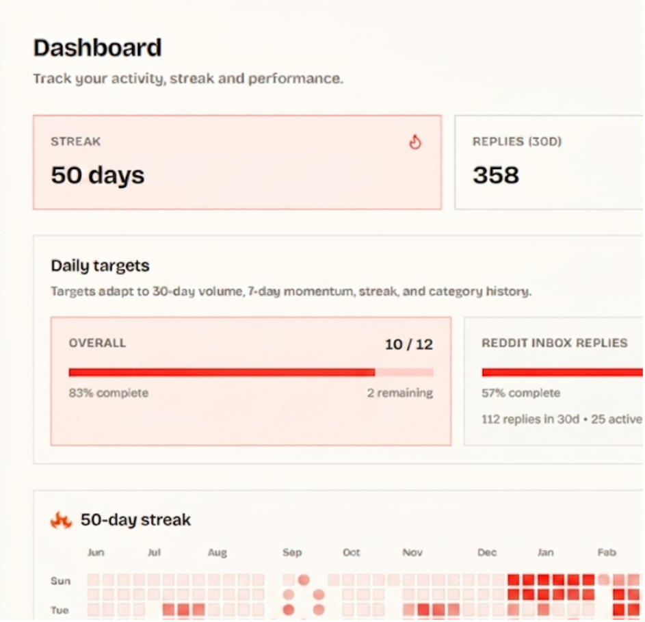Click the Reddit Inbox Replies progress bar

(563, 372)
